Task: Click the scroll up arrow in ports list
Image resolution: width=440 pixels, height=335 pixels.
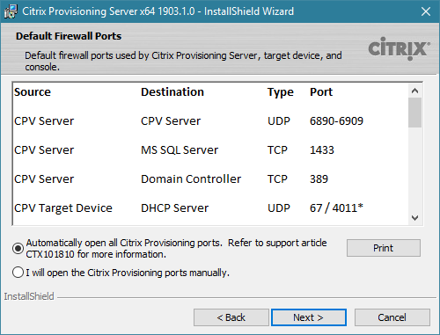Action: click(x=414, y=91)
